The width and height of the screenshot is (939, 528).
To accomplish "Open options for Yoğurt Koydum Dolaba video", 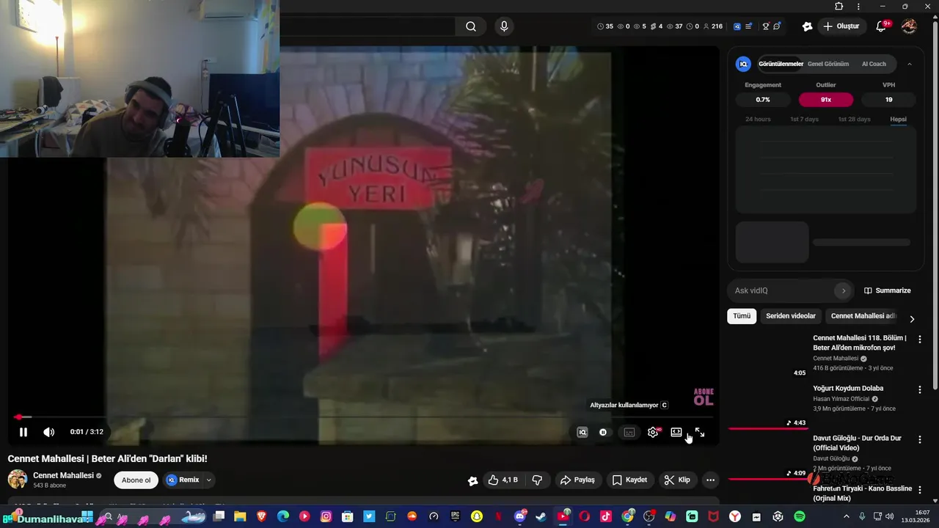I will click(920, 389).
